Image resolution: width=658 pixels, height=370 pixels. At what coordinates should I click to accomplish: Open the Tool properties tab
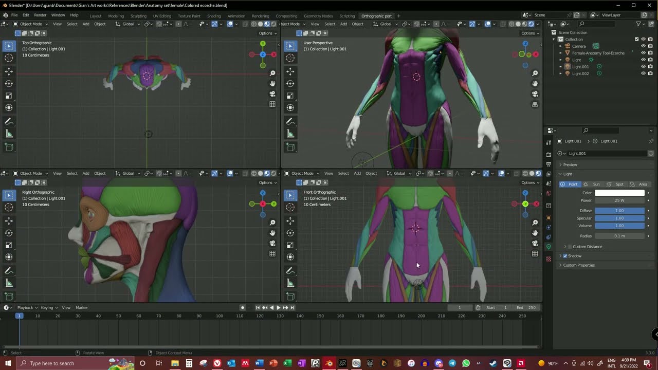[x=549, y=141]
